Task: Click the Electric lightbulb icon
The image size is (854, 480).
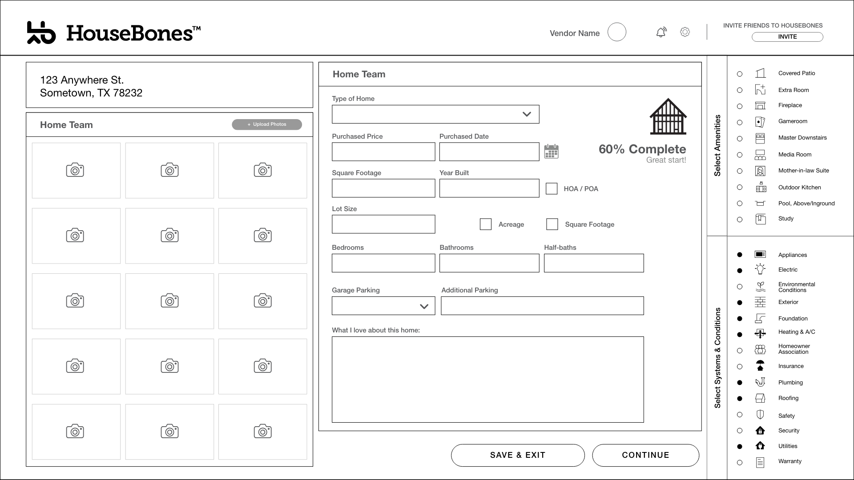Action: [760, 269]
